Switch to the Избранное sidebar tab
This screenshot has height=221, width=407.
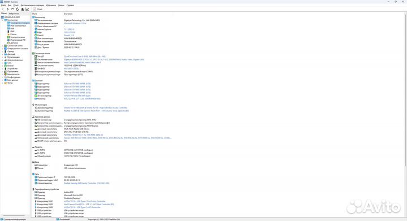point(14,13)
